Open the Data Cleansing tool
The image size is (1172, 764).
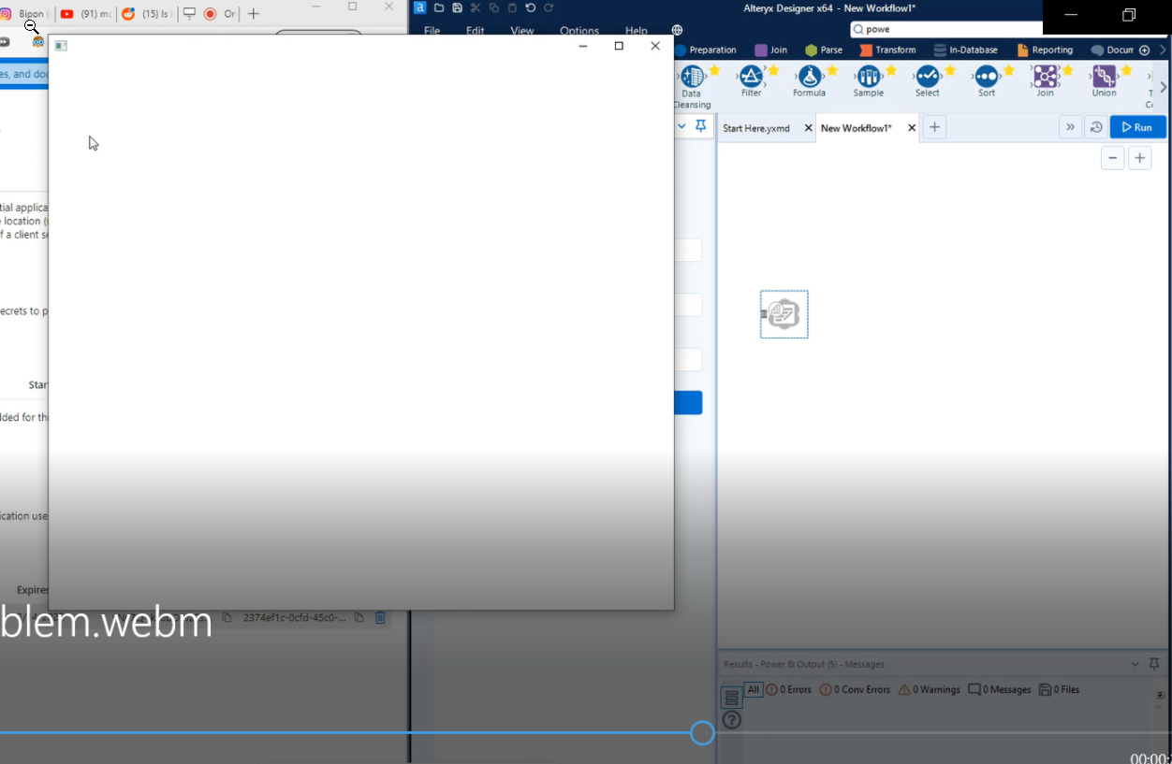[693, 78]
